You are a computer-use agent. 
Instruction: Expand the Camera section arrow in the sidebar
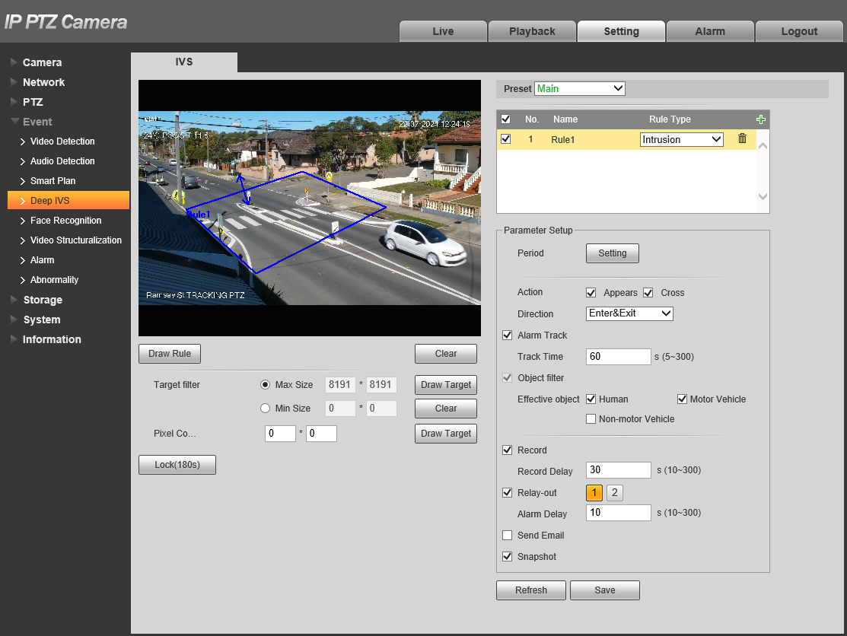tap(12, 62)
